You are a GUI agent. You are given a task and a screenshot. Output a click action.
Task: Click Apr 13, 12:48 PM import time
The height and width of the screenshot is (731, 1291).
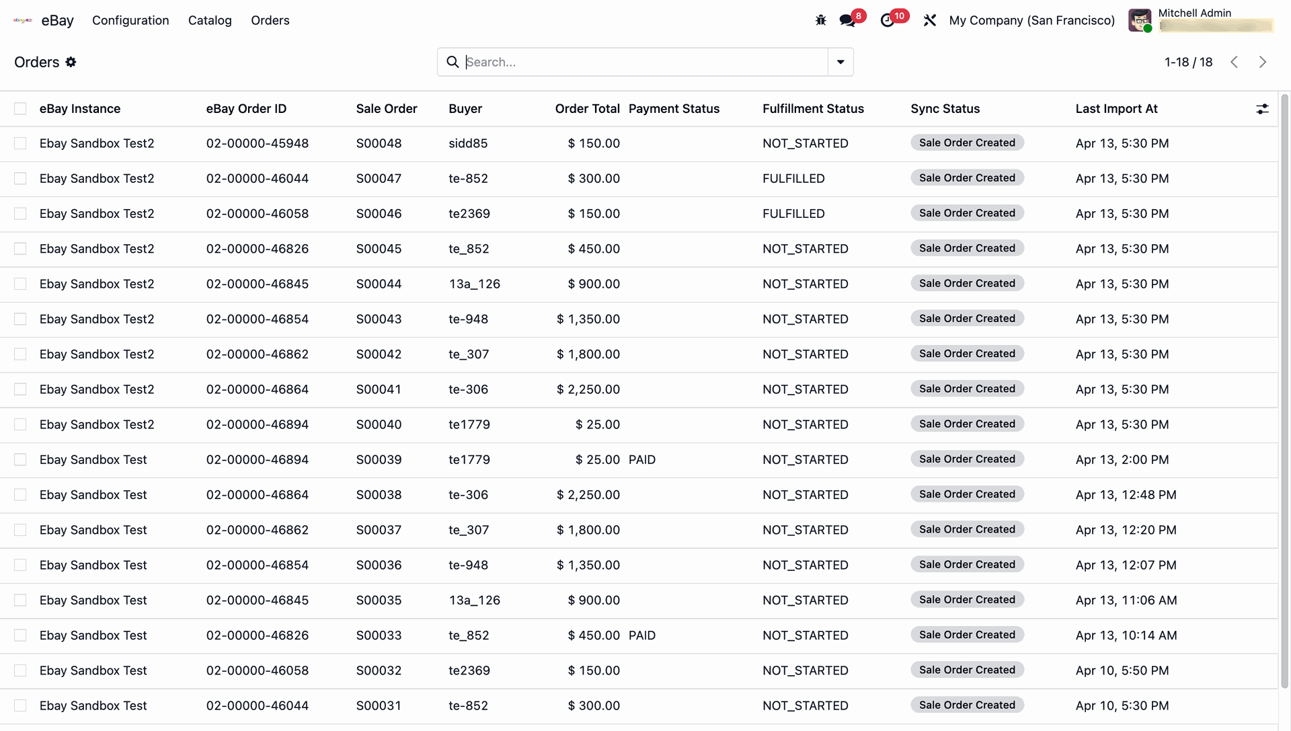click(x=1126, y=495)
